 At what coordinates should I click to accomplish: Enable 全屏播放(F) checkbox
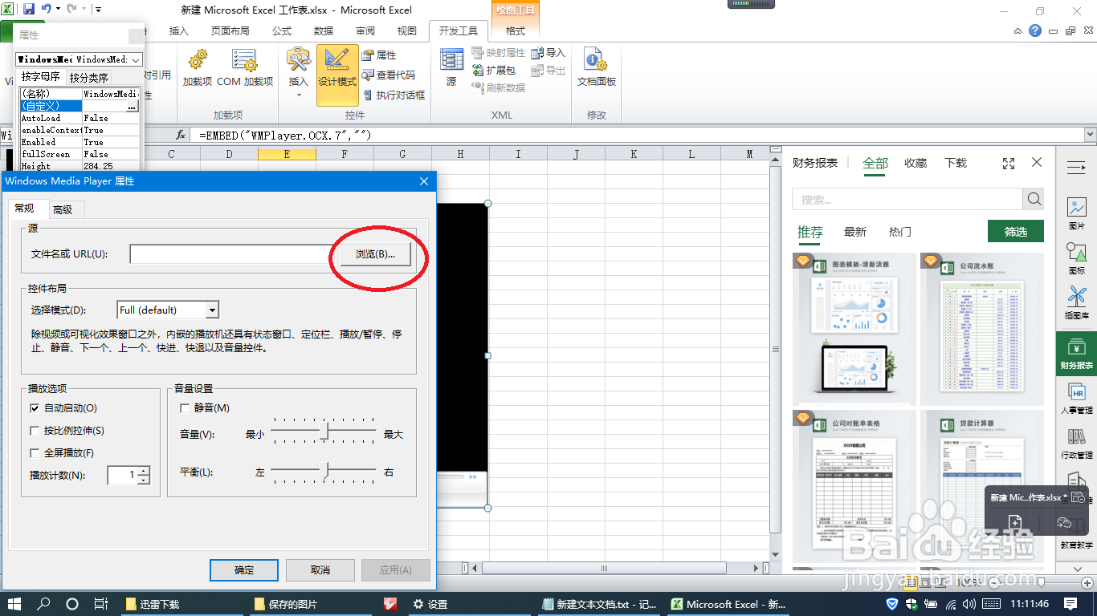pos(35,453)
